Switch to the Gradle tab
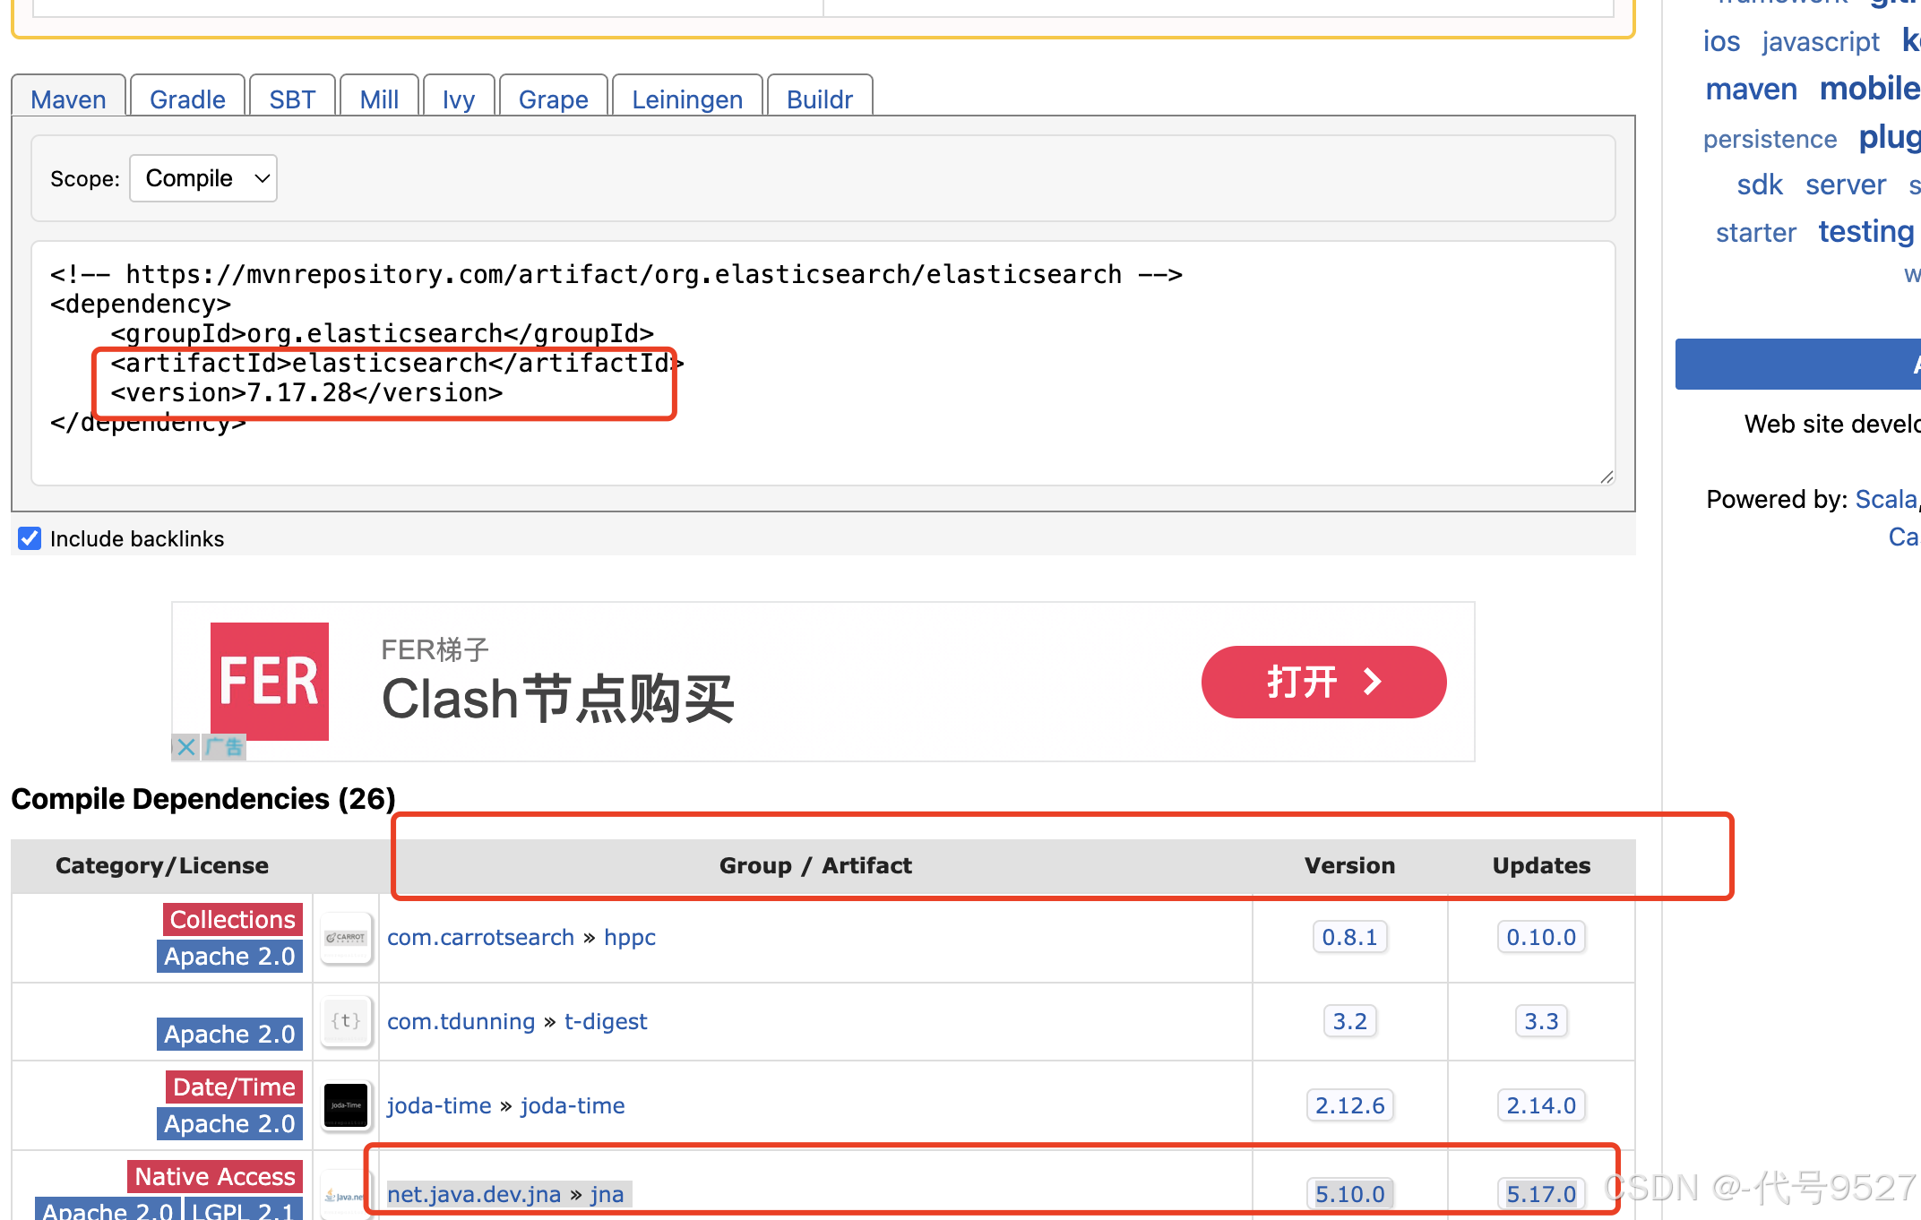 [187, 99]
